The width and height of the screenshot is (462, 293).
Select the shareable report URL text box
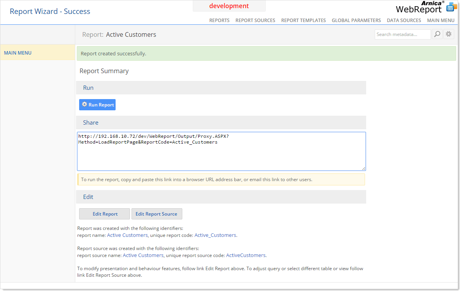pyautogui.click(x=221, y=151)
